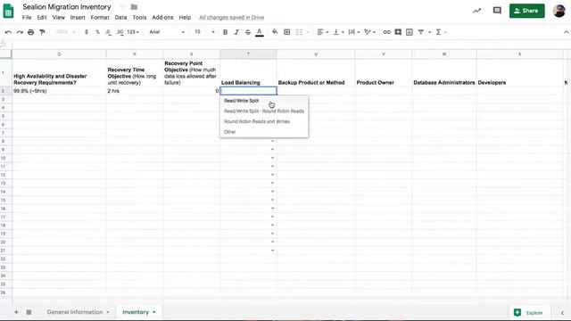Open the Data menu
The width and height of the screenshot is (571, 321).
pyautogui.click(x=120, y=18)
